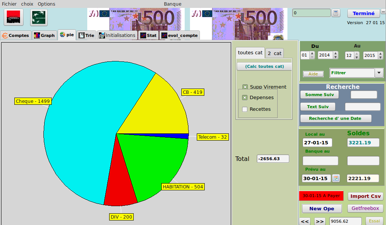386x225 pixels.
Task: Open calendar picker beside Prévu date
Action: (x=336, y=178)
